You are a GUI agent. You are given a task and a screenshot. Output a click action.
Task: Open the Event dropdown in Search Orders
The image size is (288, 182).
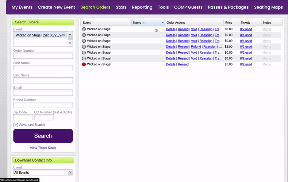[x=70, y=35]
